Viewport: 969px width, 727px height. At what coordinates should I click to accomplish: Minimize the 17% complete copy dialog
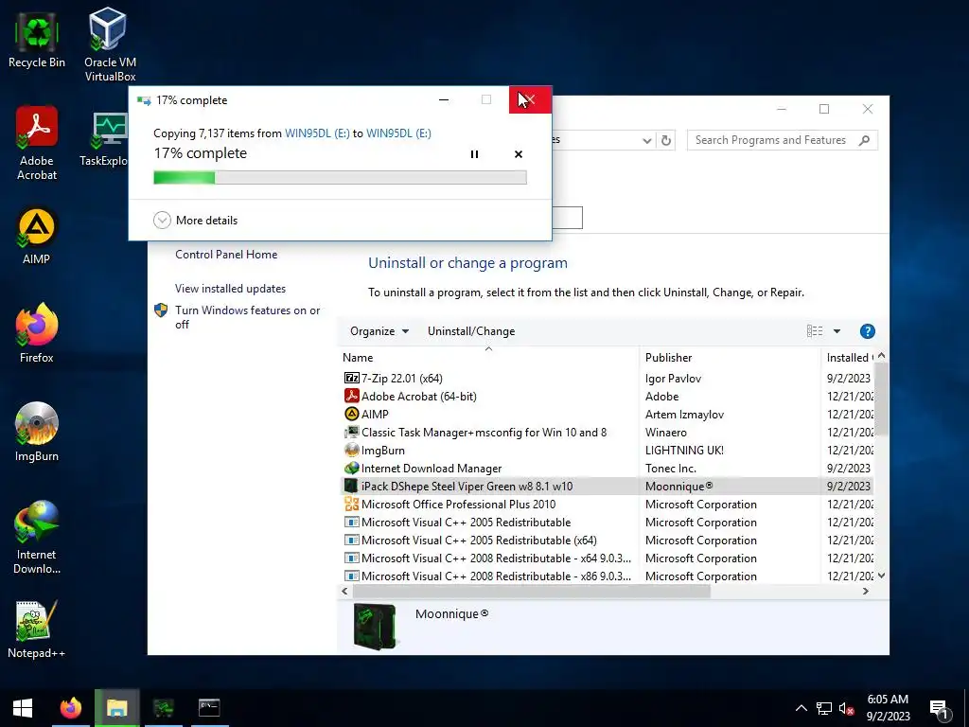point(444,100)
